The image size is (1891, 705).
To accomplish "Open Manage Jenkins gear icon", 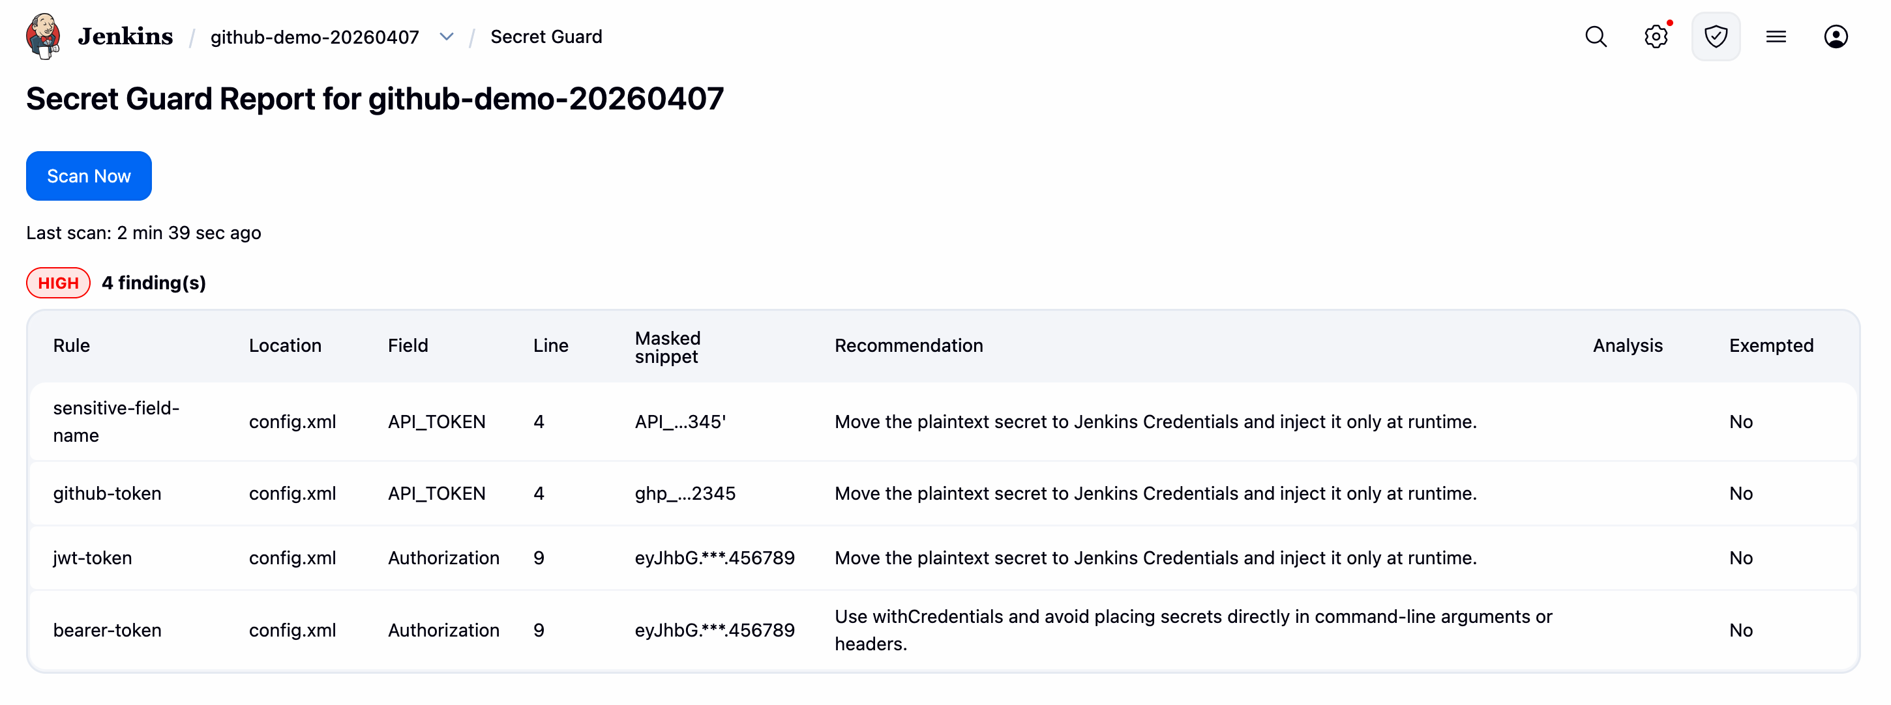I will coord(1656,36).
